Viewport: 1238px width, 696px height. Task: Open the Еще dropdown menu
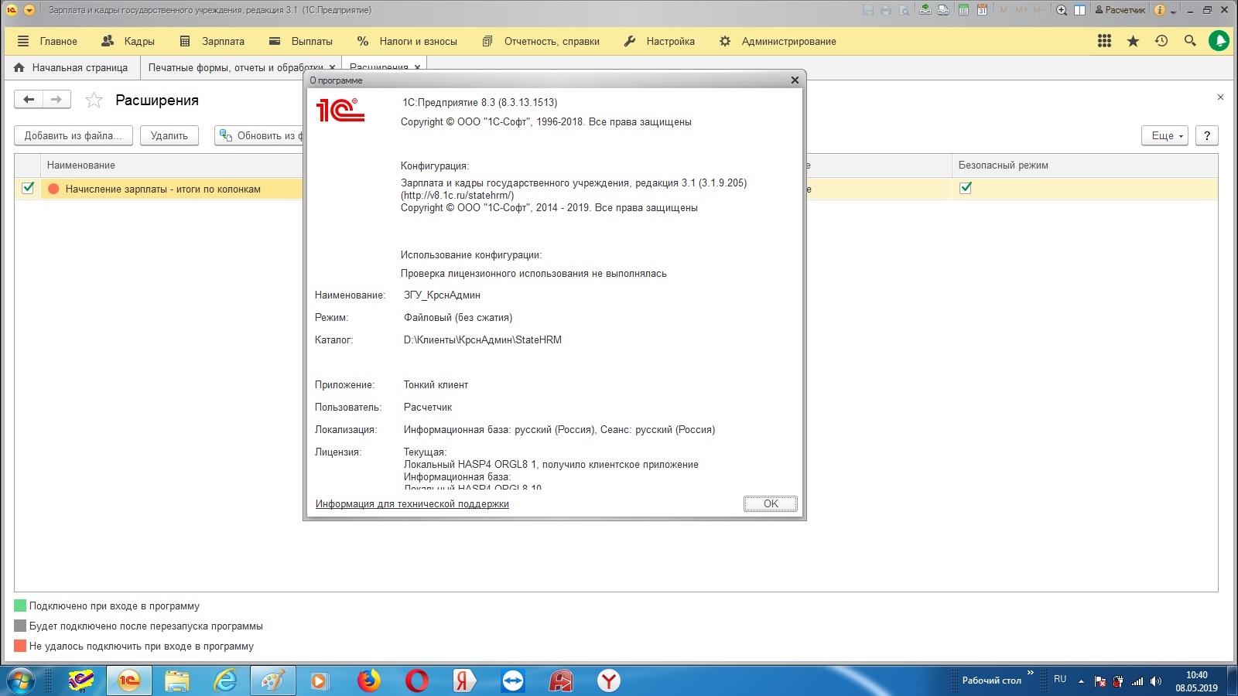(x=1164, y=135)
